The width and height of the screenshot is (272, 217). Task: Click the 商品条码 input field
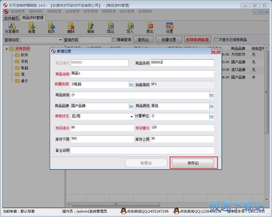point(182,63)
